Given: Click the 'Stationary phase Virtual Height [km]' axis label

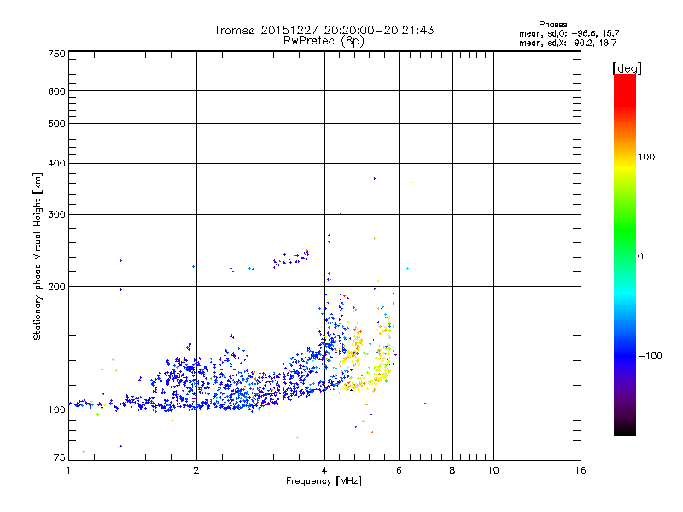Looking at the screenshot, I should (38, 256).
